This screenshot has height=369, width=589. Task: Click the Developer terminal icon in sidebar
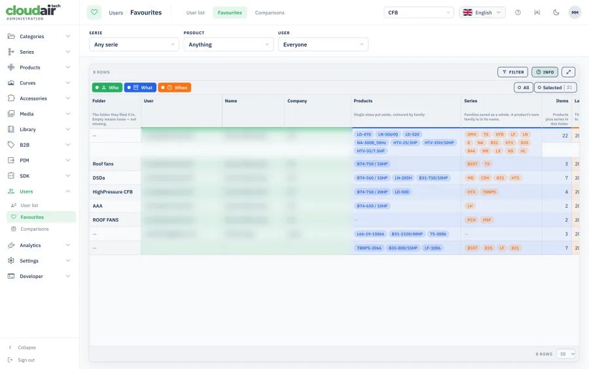[11, 276]
